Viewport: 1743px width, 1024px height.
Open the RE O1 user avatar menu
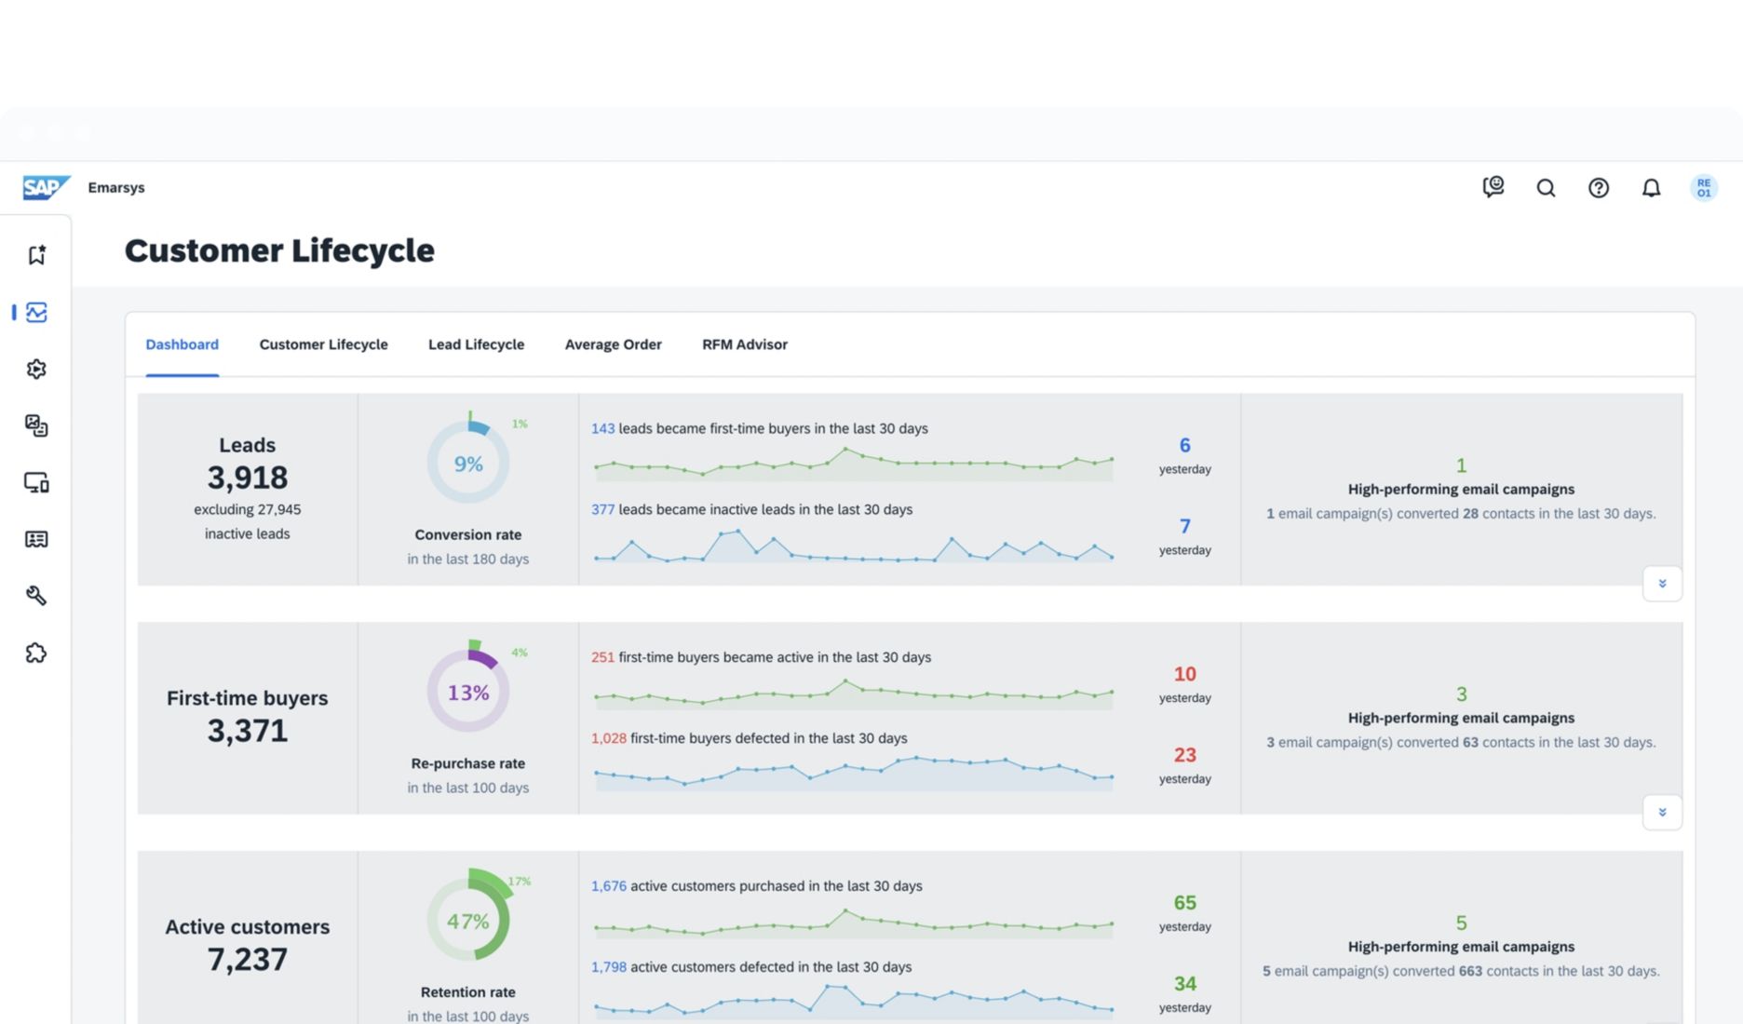click(1703, 187)
